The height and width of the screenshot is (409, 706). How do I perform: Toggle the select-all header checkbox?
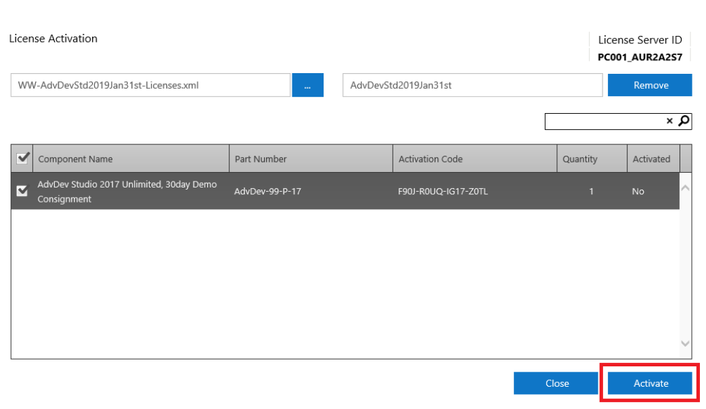click(22, 158)
